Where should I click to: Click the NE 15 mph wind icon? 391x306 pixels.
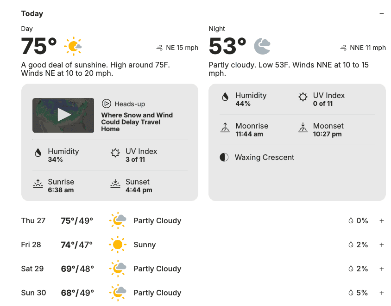point(159,48)
